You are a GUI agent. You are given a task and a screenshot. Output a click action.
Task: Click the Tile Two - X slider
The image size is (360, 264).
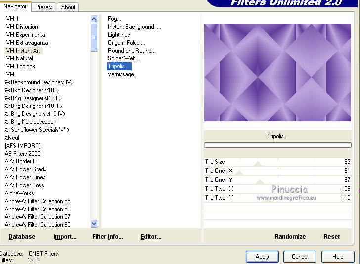tap(277, 189)
